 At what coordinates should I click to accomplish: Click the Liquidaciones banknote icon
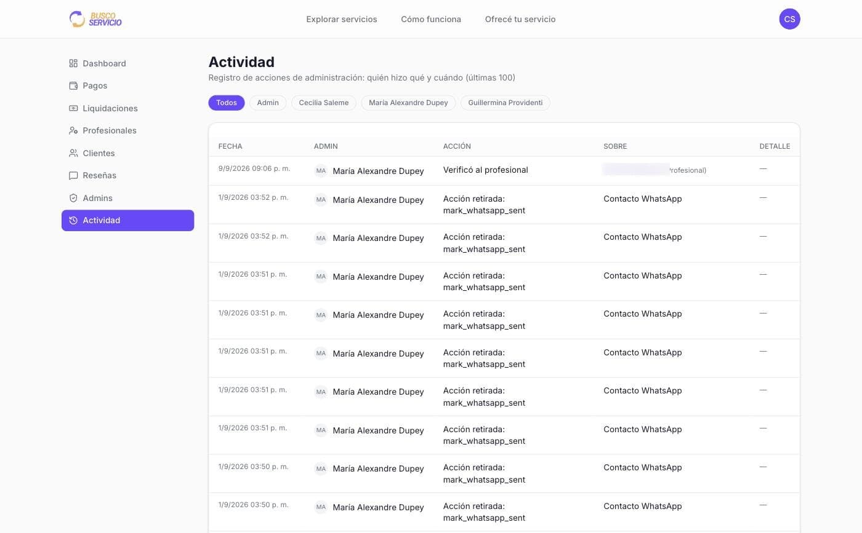73,108
